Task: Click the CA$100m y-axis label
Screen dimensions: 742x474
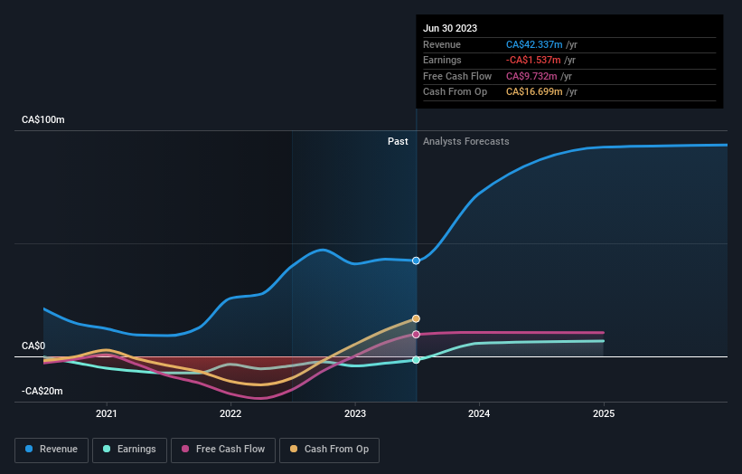Action: pos(43,119)
